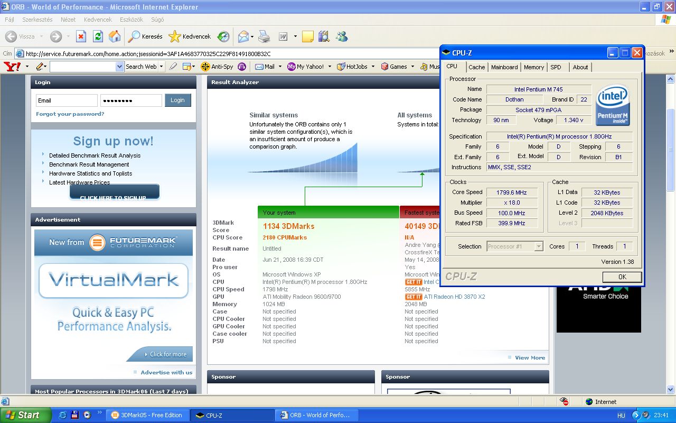
Task: Click Forgot your password link
Action: point(70,114)
